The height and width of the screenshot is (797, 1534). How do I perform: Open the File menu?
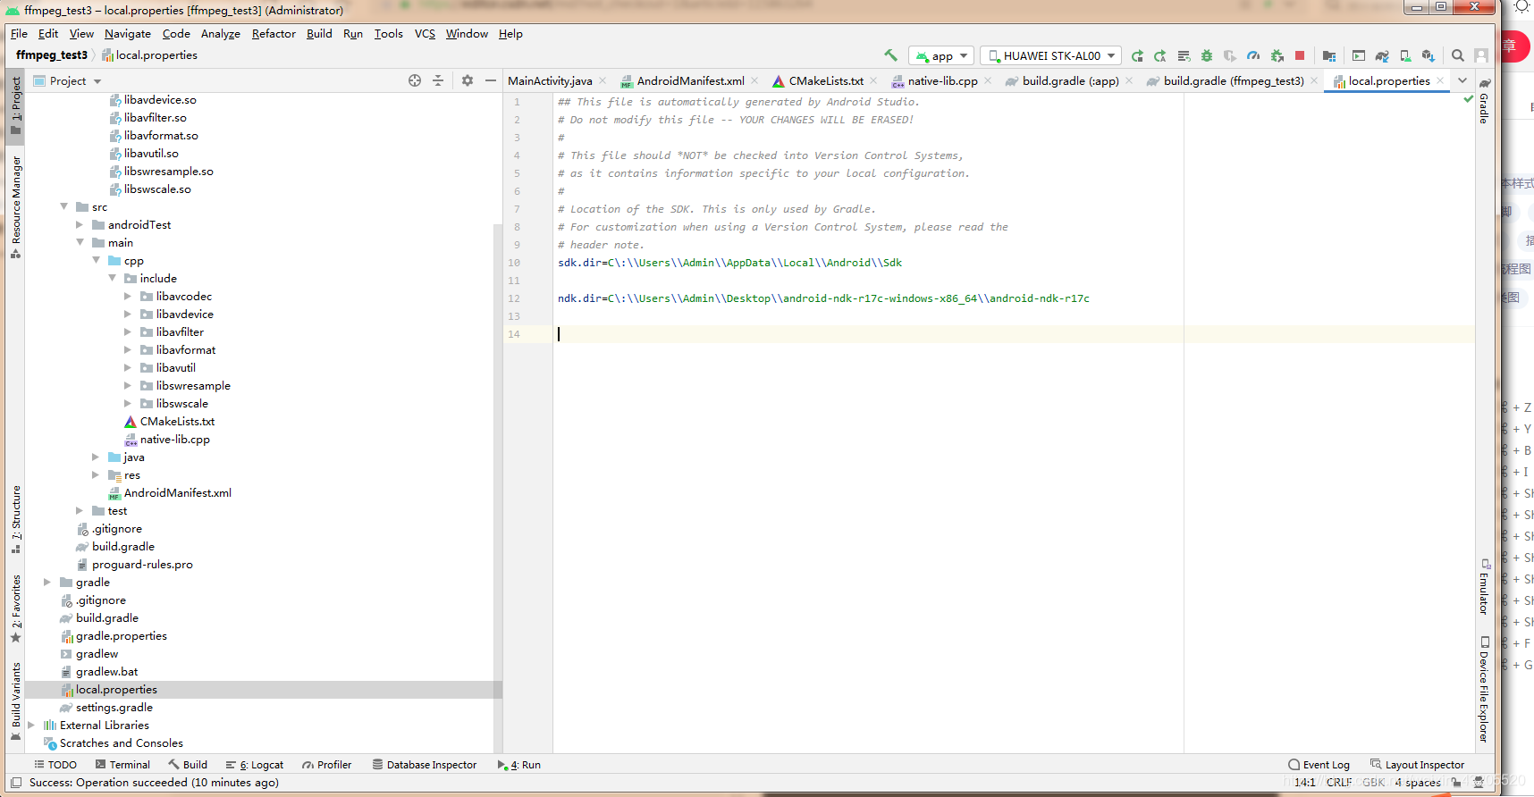(x=19, y=34)
